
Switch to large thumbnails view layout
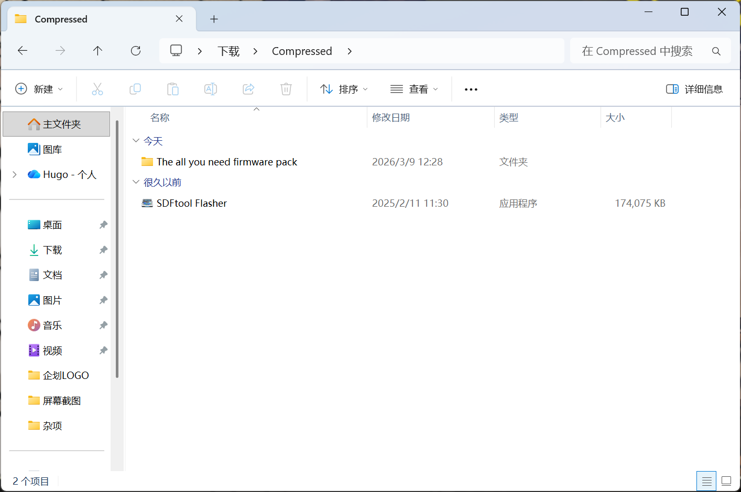tap(726, 481)
